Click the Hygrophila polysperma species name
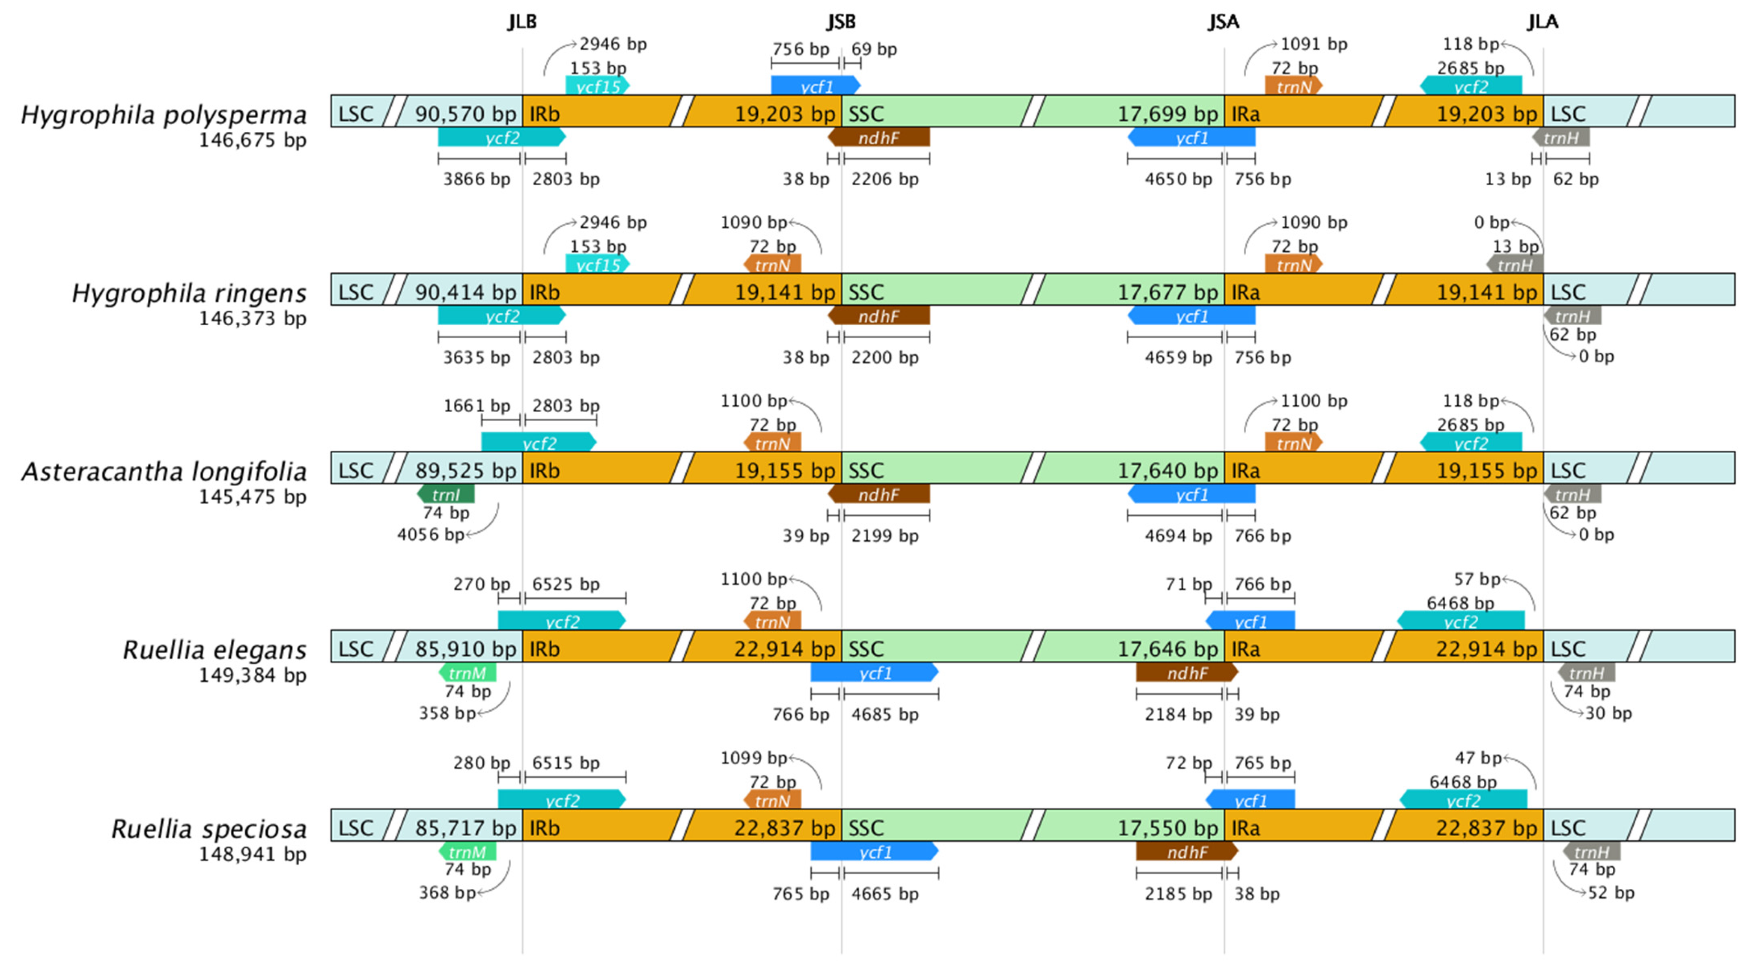This screenshot has height=969, width=1748. [x=164, y=115]
